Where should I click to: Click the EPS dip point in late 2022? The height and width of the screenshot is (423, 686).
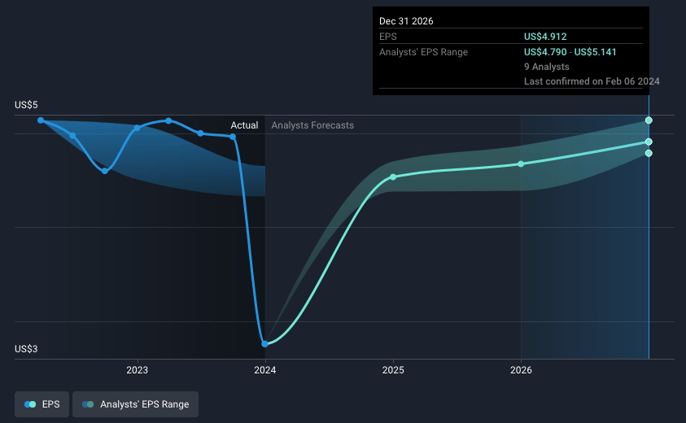coord(105,170)
